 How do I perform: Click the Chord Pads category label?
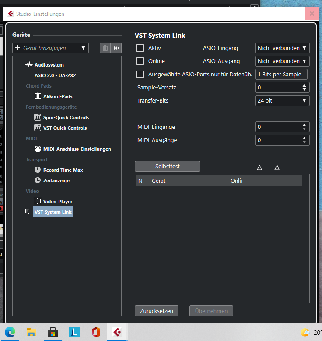pos(38,86)
